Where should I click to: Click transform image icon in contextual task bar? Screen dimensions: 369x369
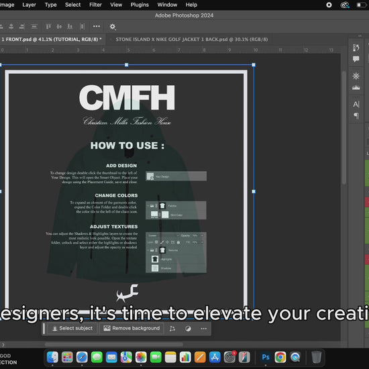[x=172, y=329]
